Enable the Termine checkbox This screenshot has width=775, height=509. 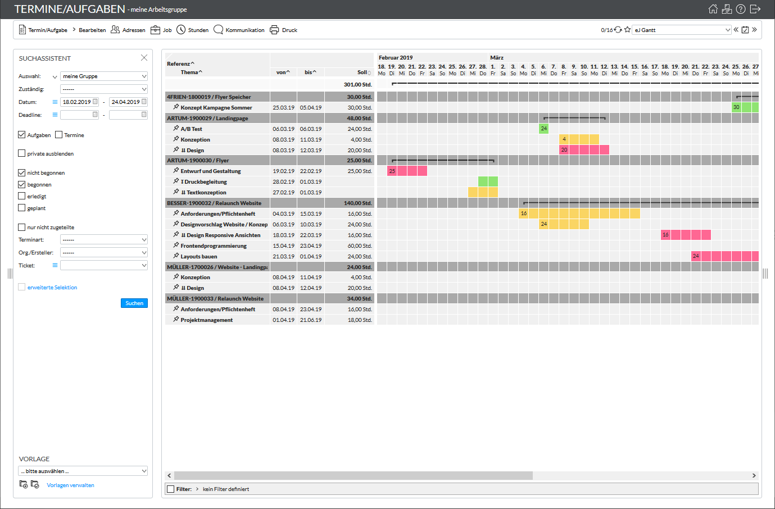point(58,135)
